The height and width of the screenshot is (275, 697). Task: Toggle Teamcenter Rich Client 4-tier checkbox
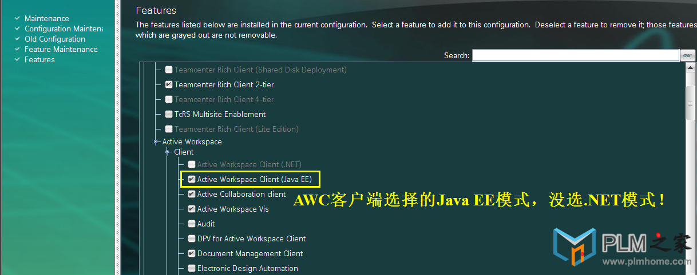(x=169, y=99)
